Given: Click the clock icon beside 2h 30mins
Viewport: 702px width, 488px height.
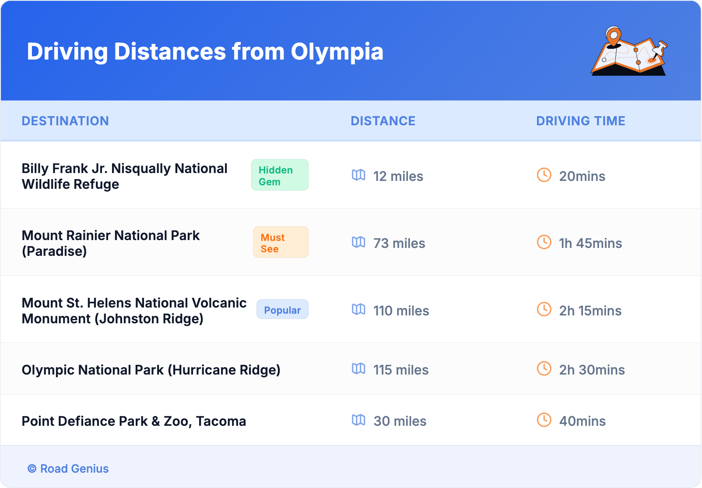Looking at the screenshot, I should (x=544, y=369).
